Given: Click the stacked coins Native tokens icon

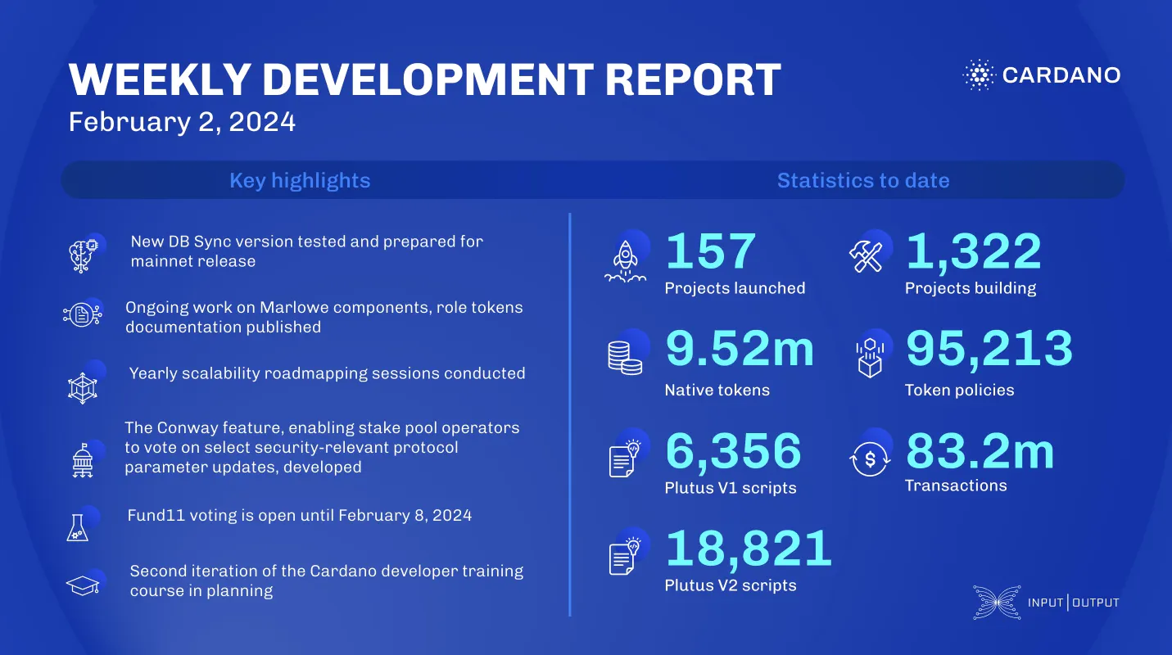Looking at the screenshot, I should coord(625,356).
